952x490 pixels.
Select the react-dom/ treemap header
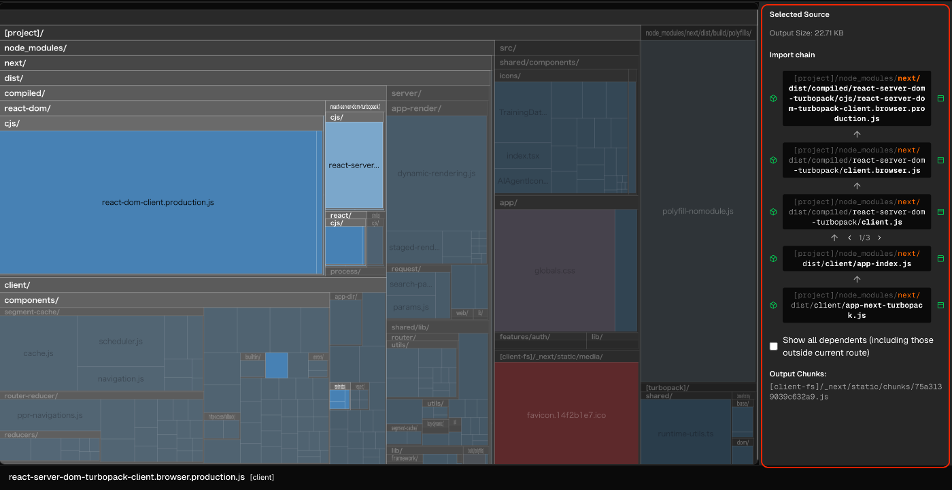163,108
